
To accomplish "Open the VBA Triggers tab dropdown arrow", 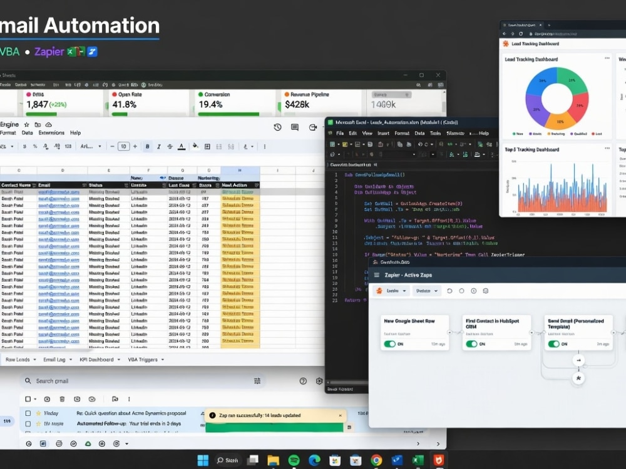I will 163,360.
